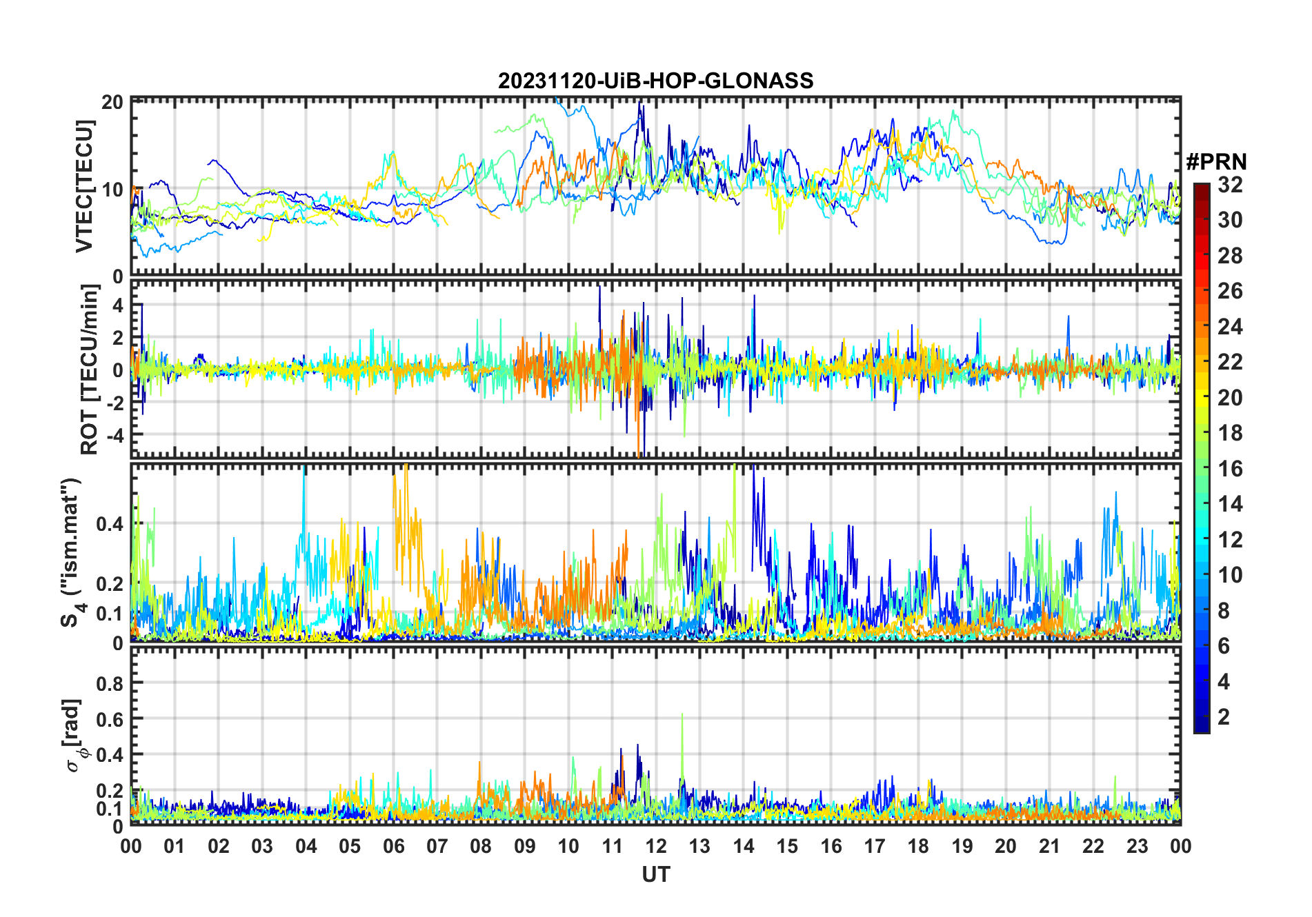Click UT axis hour label 03

pos(262,846)
